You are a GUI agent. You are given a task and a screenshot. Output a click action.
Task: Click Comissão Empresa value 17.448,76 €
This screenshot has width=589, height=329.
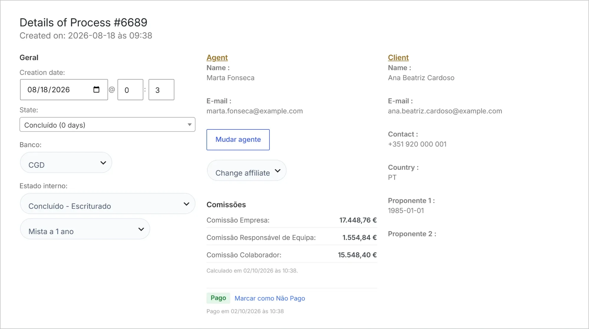[x=358, y=220]
